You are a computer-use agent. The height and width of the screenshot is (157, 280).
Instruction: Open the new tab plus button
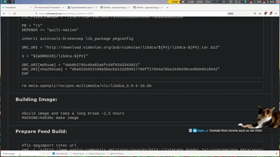(167, 7)
